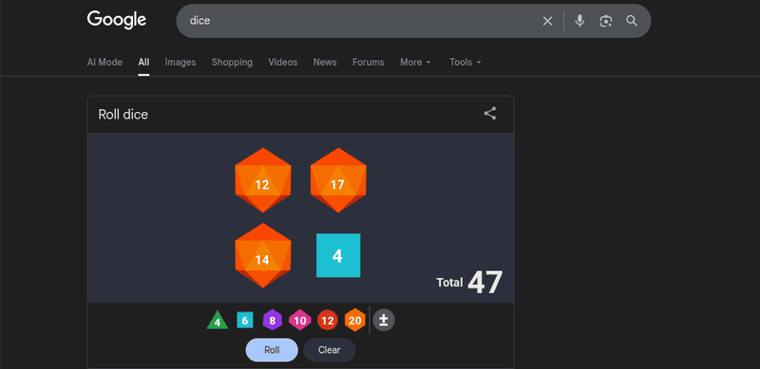Open the Videos tab
Screen dimensions: 760x369
pyautogui.click(x=283, y=62)
